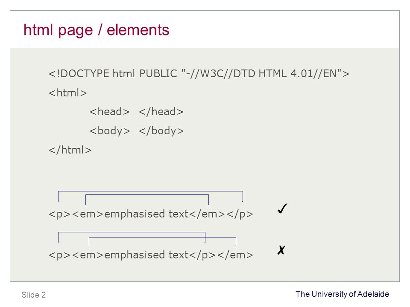Click the closing </html> tag text
Viewport: 410px width, 307px height.
[70, 150]
